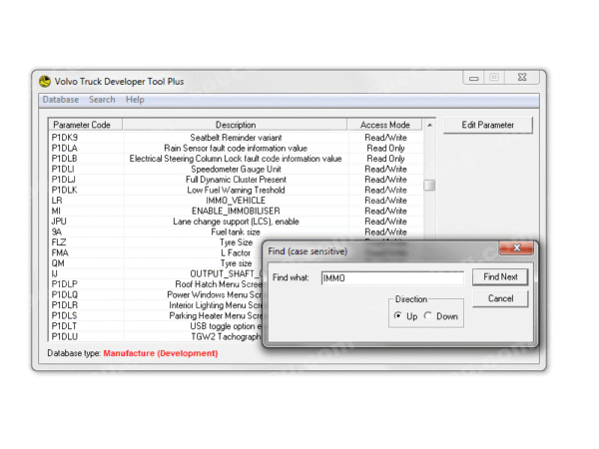This screenshot has height=449, width=599.
Task: Sort by Parameter Code column header
Action: pos(86,125)
